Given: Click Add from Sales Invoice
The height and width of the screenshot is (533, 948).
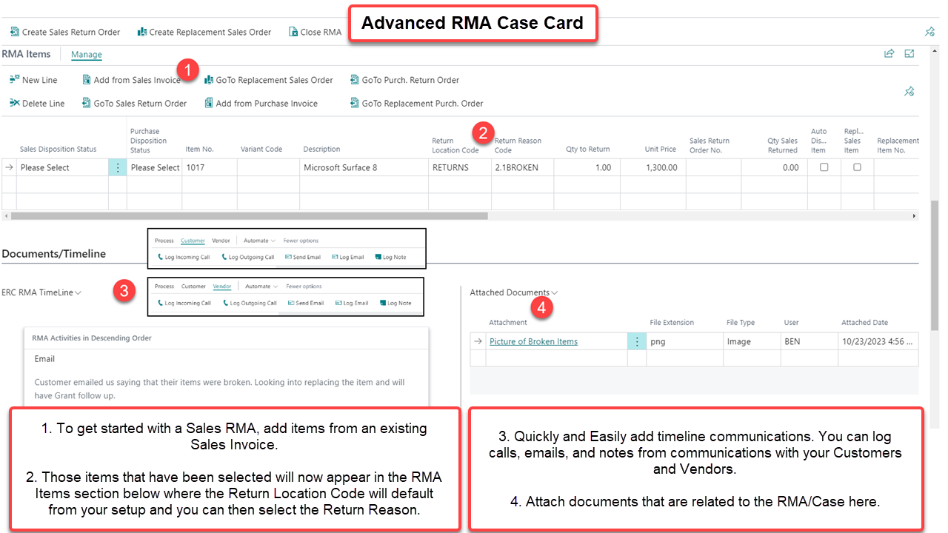Looking at the screenshot, I should click(131, 80).
